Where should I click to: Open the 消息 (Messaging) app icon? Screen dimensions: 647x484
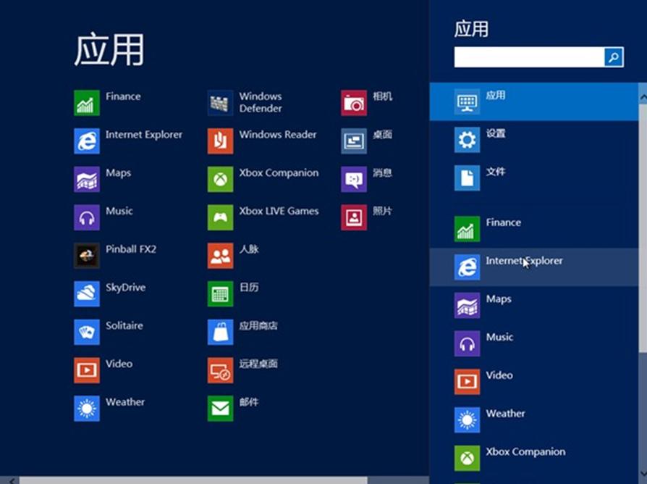click(354, 179)
